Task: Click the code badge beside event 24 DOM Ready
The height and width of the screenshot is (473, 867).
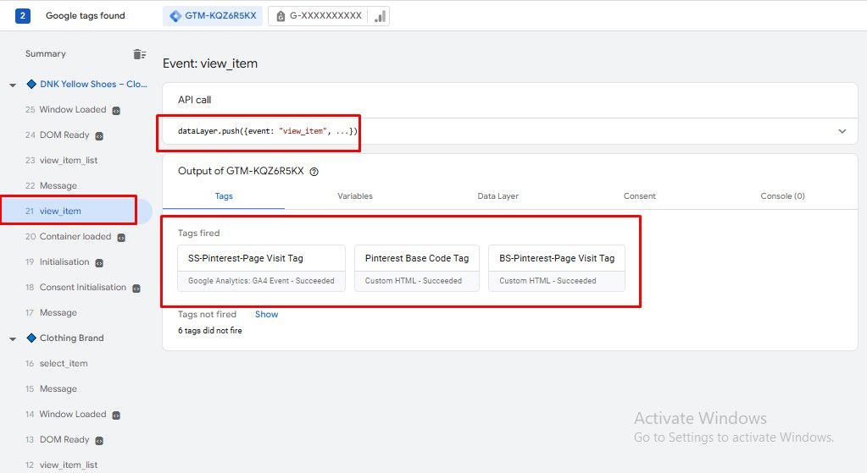Action: [99, 135]
